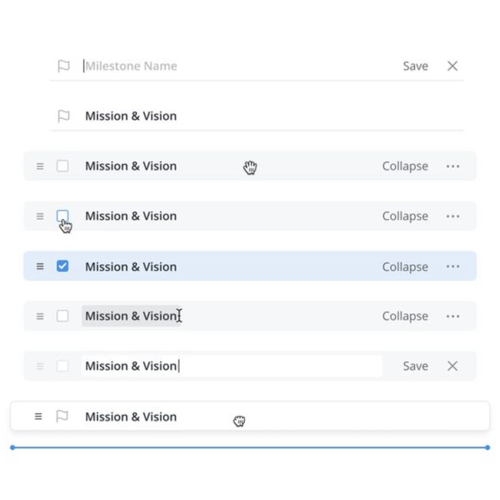Click the X icon in the row with text cursor after Vision
Screen dimensions: 500x500
(x=452, y=366)
